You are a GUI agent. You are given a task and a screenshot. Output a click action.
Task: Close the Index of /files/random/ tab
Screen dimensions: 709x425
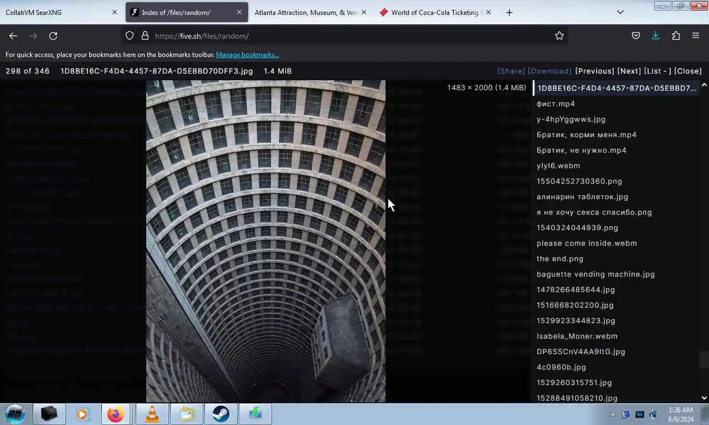239,12
